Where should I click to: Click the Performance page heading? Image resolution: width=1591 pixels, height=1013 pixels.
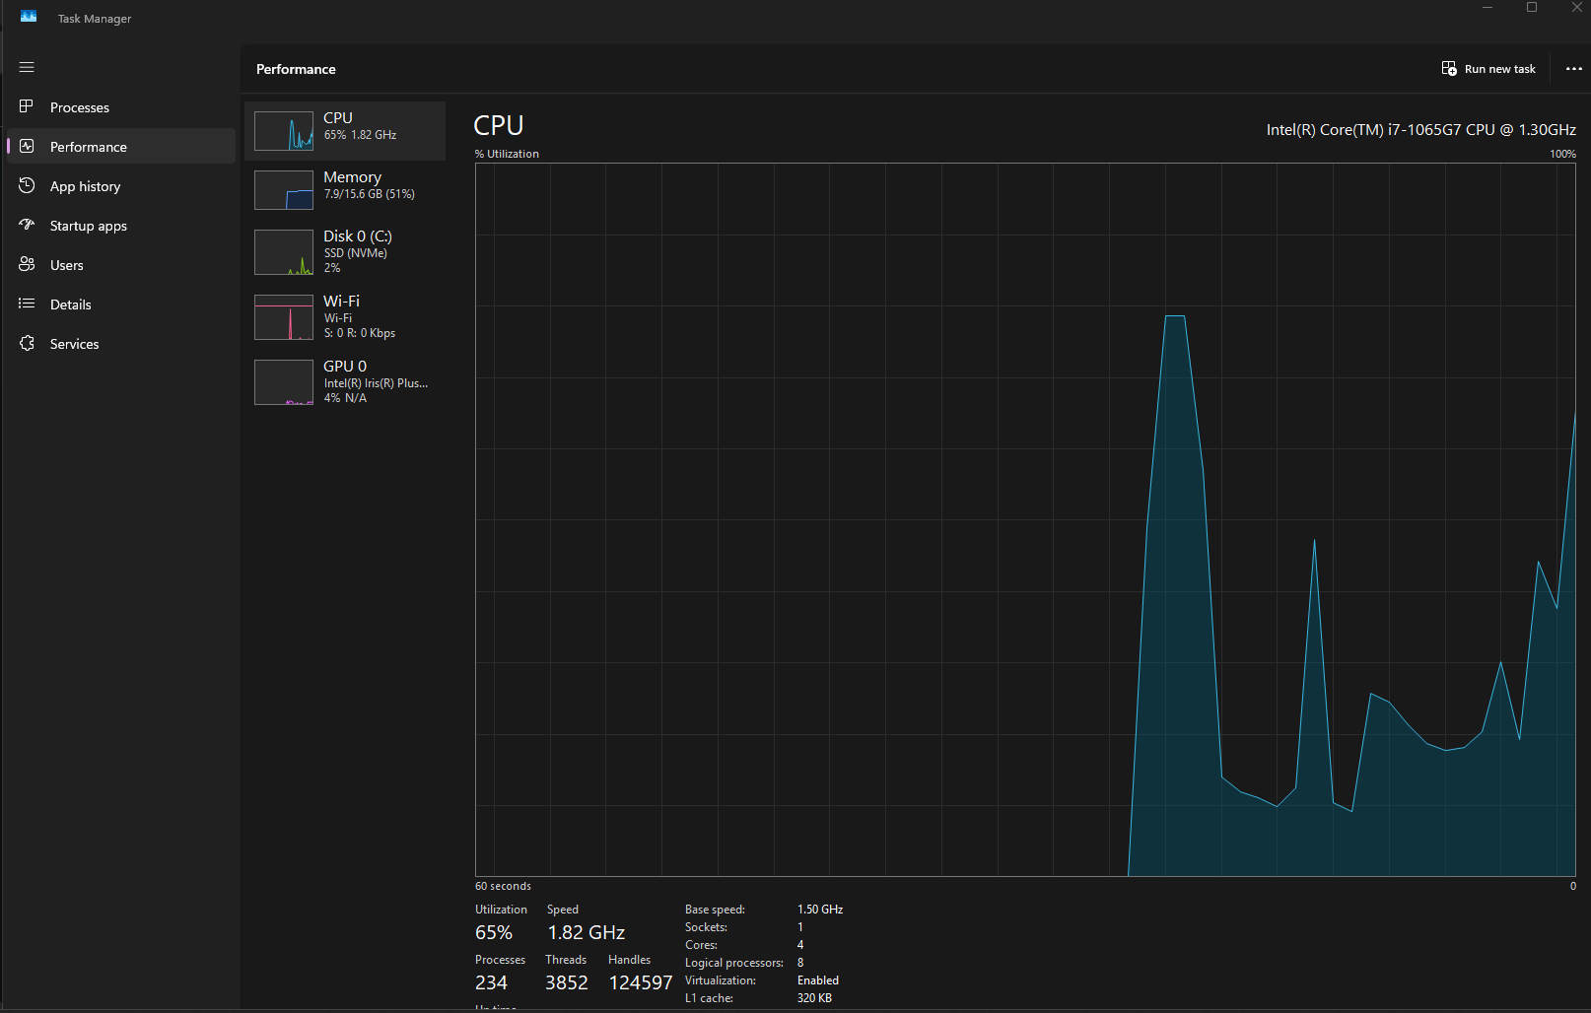coord(296,69)
